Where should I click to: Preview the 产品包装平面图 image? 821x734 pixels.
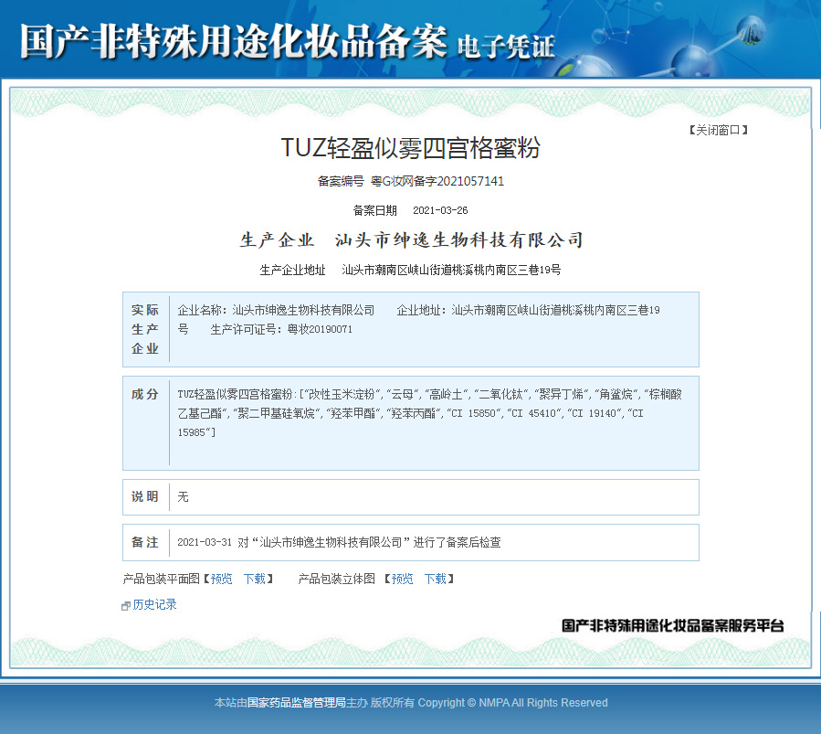222,579
